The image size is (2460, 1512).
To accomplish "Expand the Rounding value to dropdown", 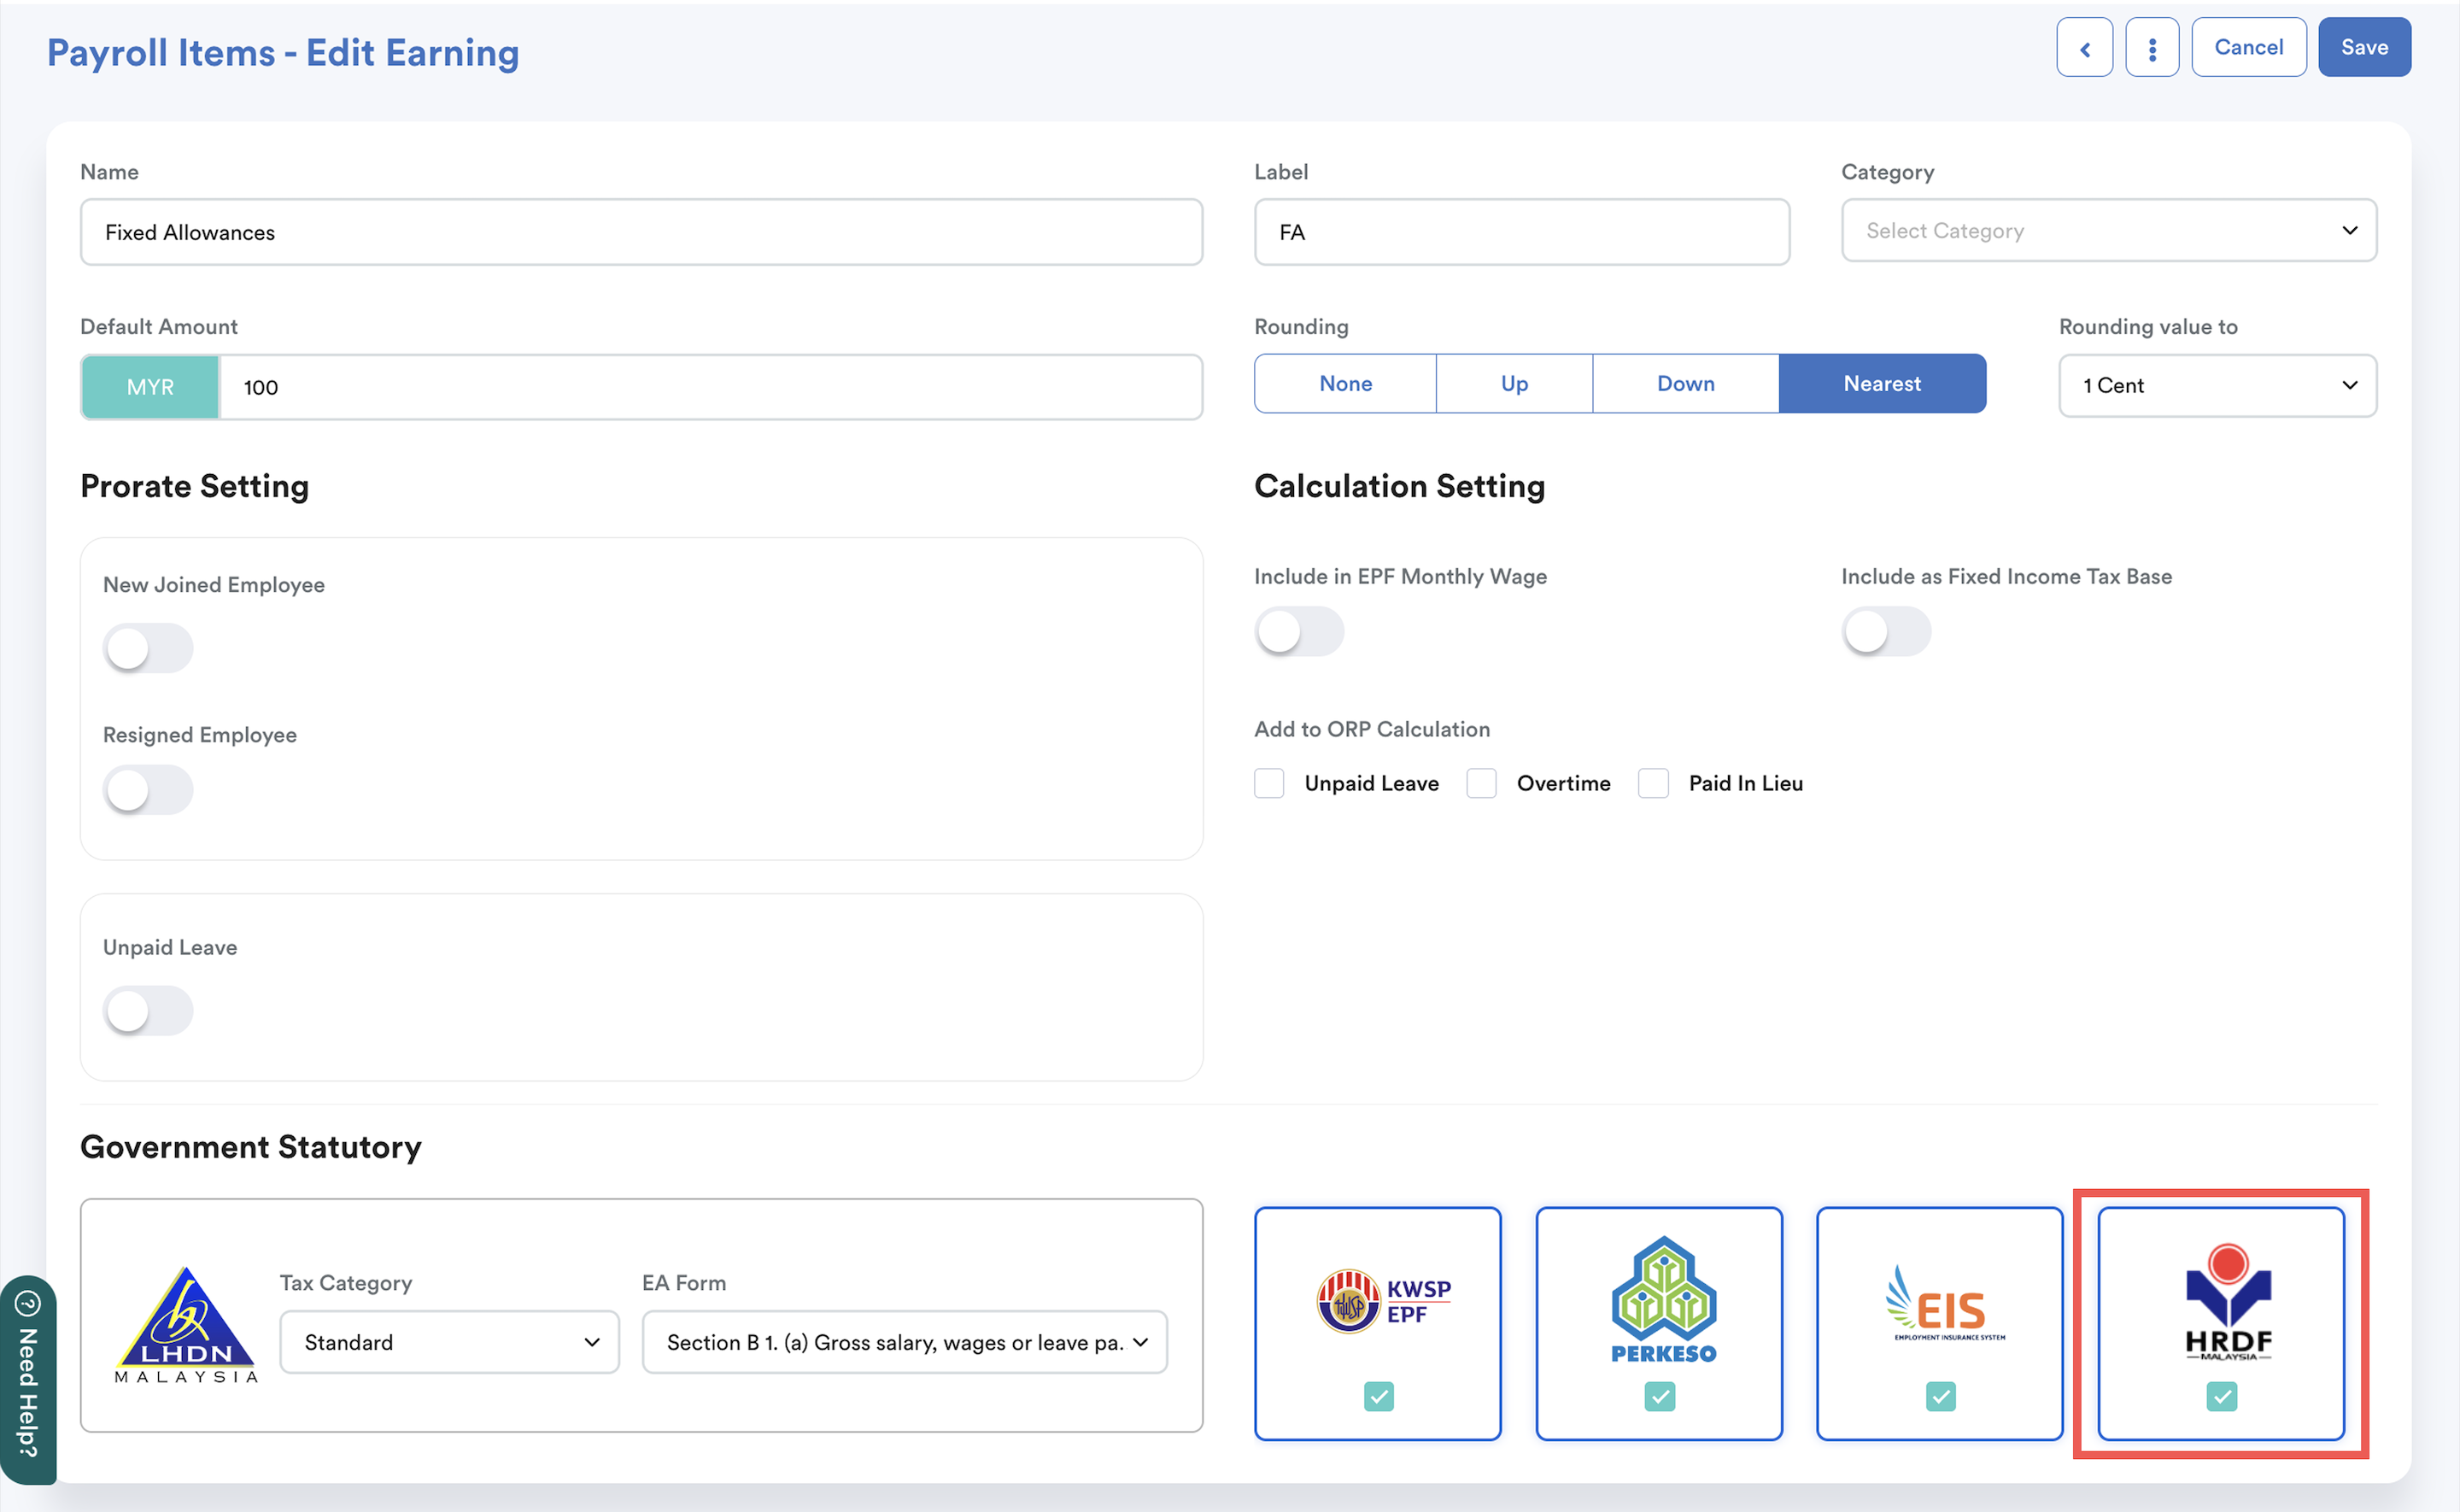I will (2216, 386).
